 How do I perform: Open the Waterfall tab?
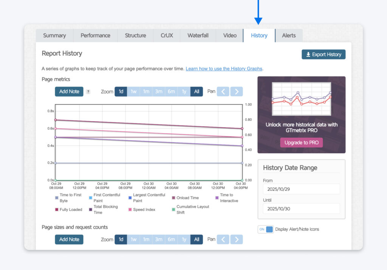(x=198, y=35)
